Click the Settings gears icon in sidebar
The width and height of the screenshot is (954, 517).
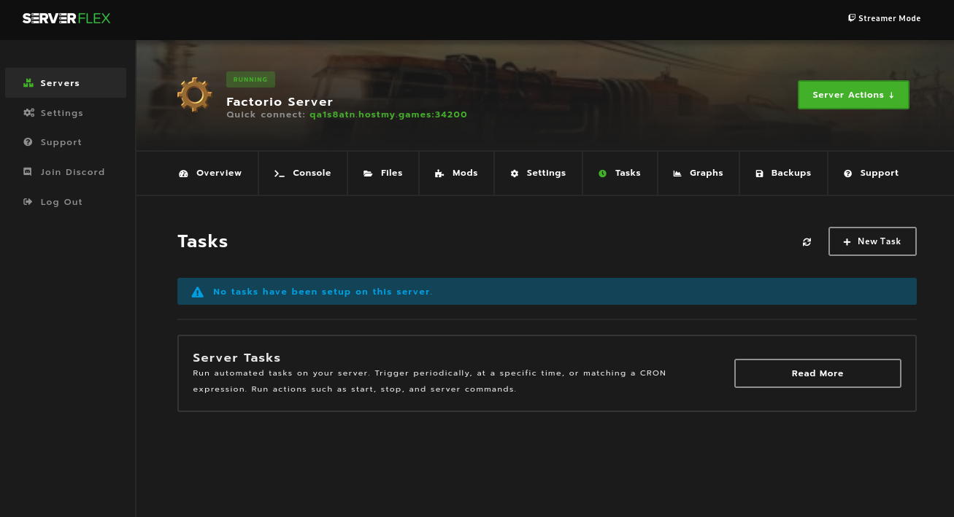coord(28,113)
